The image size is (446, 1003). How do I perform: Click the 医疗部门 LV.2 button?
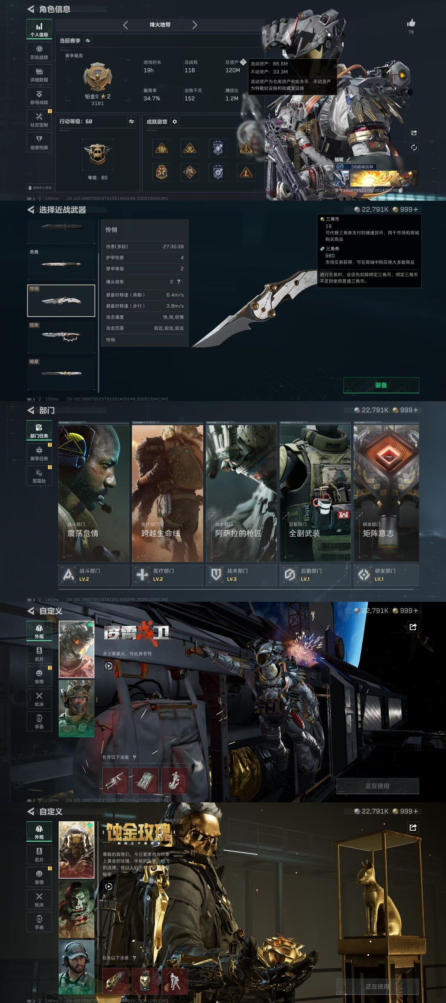168,575
